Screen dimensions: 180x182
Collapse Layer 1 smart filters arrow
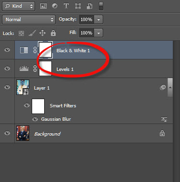pos(170,87)
